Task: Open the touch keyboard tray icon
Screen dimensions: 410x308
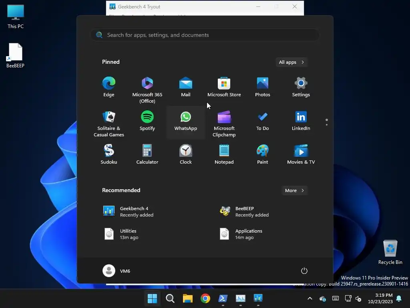Action: 336,298
